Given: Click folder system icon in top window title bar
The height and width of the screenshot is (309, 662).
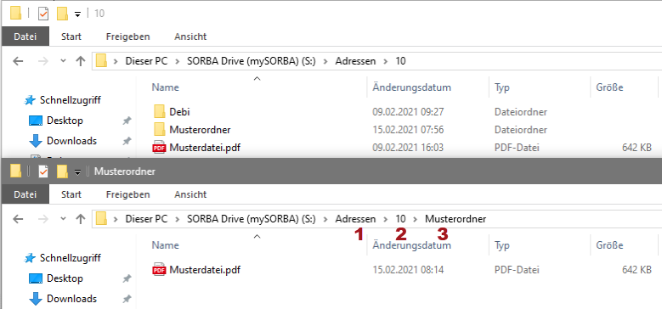Looking at the screenshot, I should 15,14.
